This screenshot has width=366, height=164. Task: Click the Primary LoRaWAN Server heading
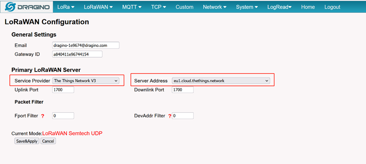pyautogui.click(x=46, y=70)
